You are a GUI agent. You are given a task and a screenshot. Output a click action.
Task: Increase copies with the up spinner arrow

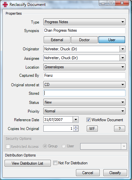click(x=76, y=127)
